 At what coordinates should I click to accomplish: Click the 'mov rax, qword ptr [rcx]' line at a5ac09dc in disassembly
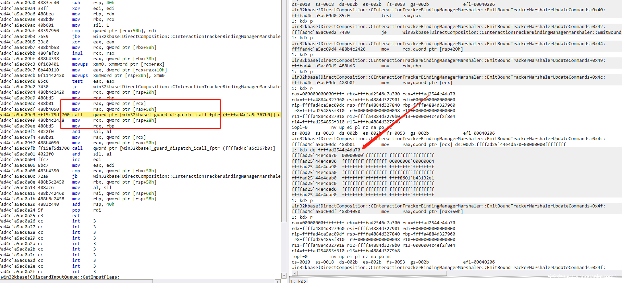coord(73,104)
